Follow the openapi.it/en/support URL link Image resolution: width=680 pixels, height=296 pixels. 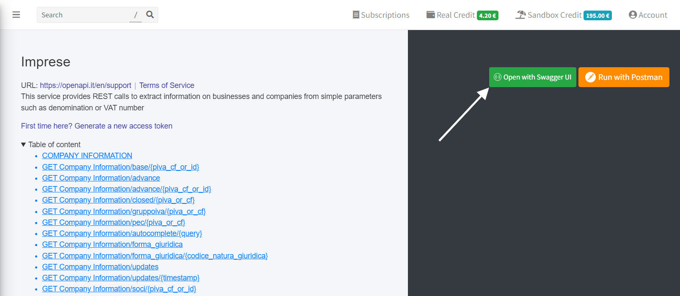pos(85,85)
